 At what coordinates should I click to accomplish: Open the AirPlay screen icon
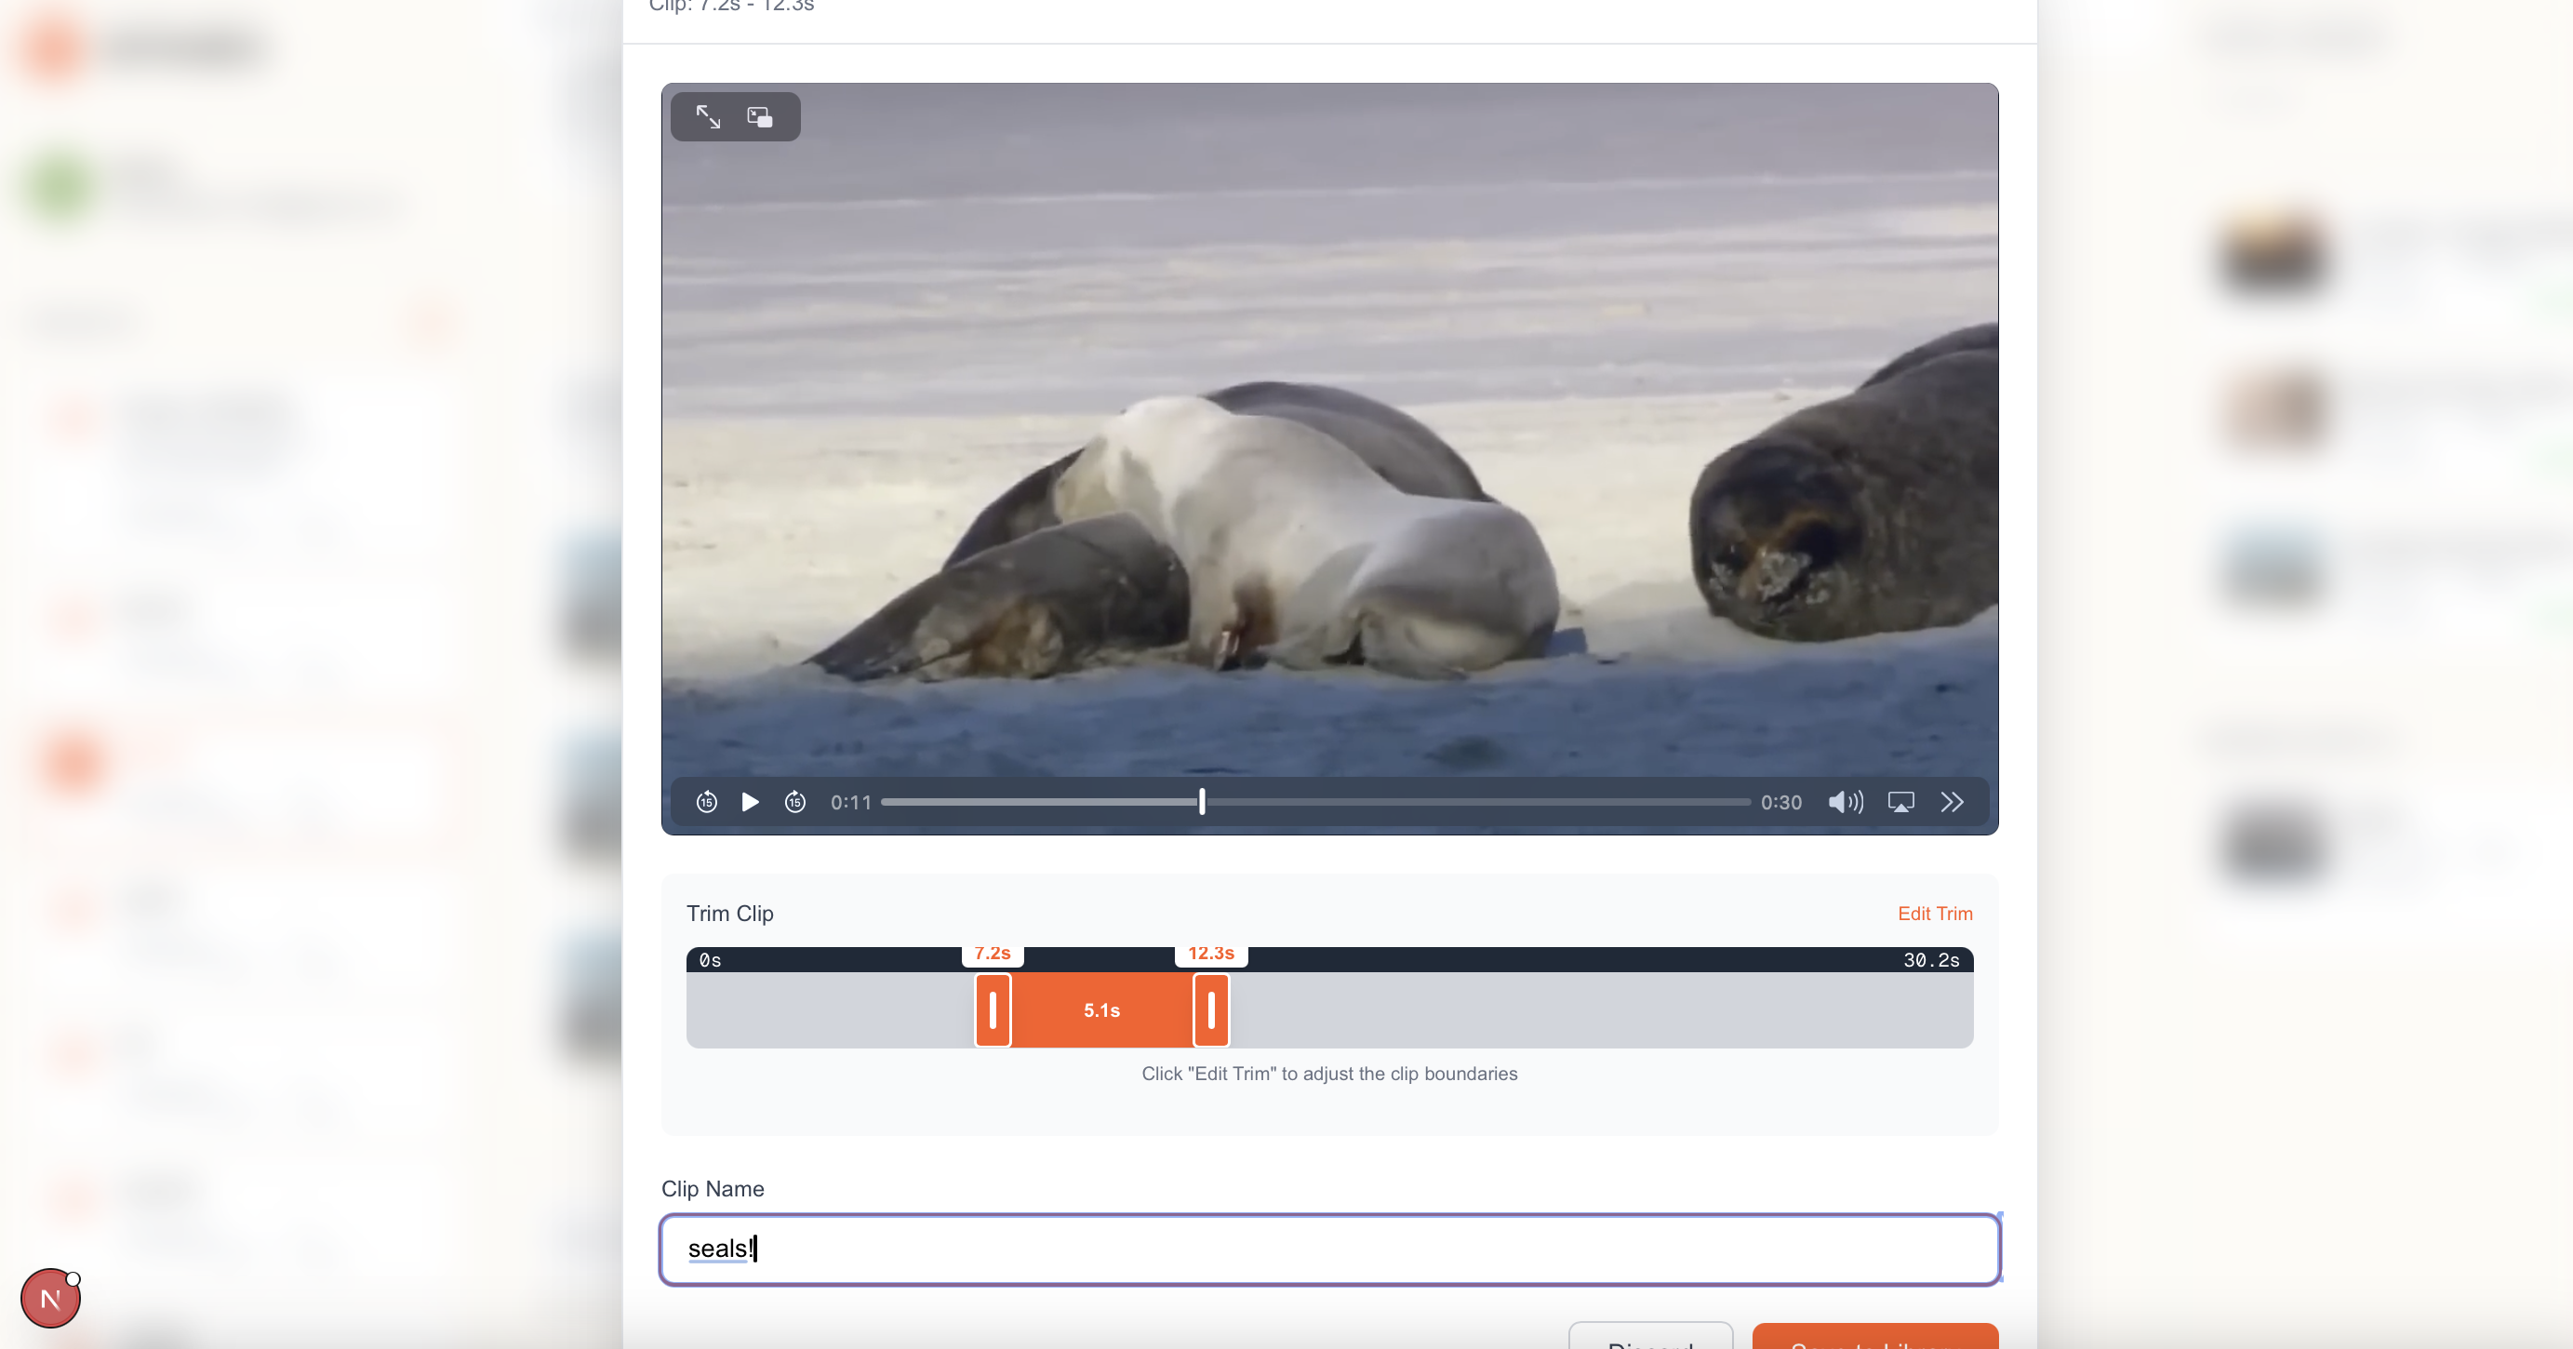1900,802
